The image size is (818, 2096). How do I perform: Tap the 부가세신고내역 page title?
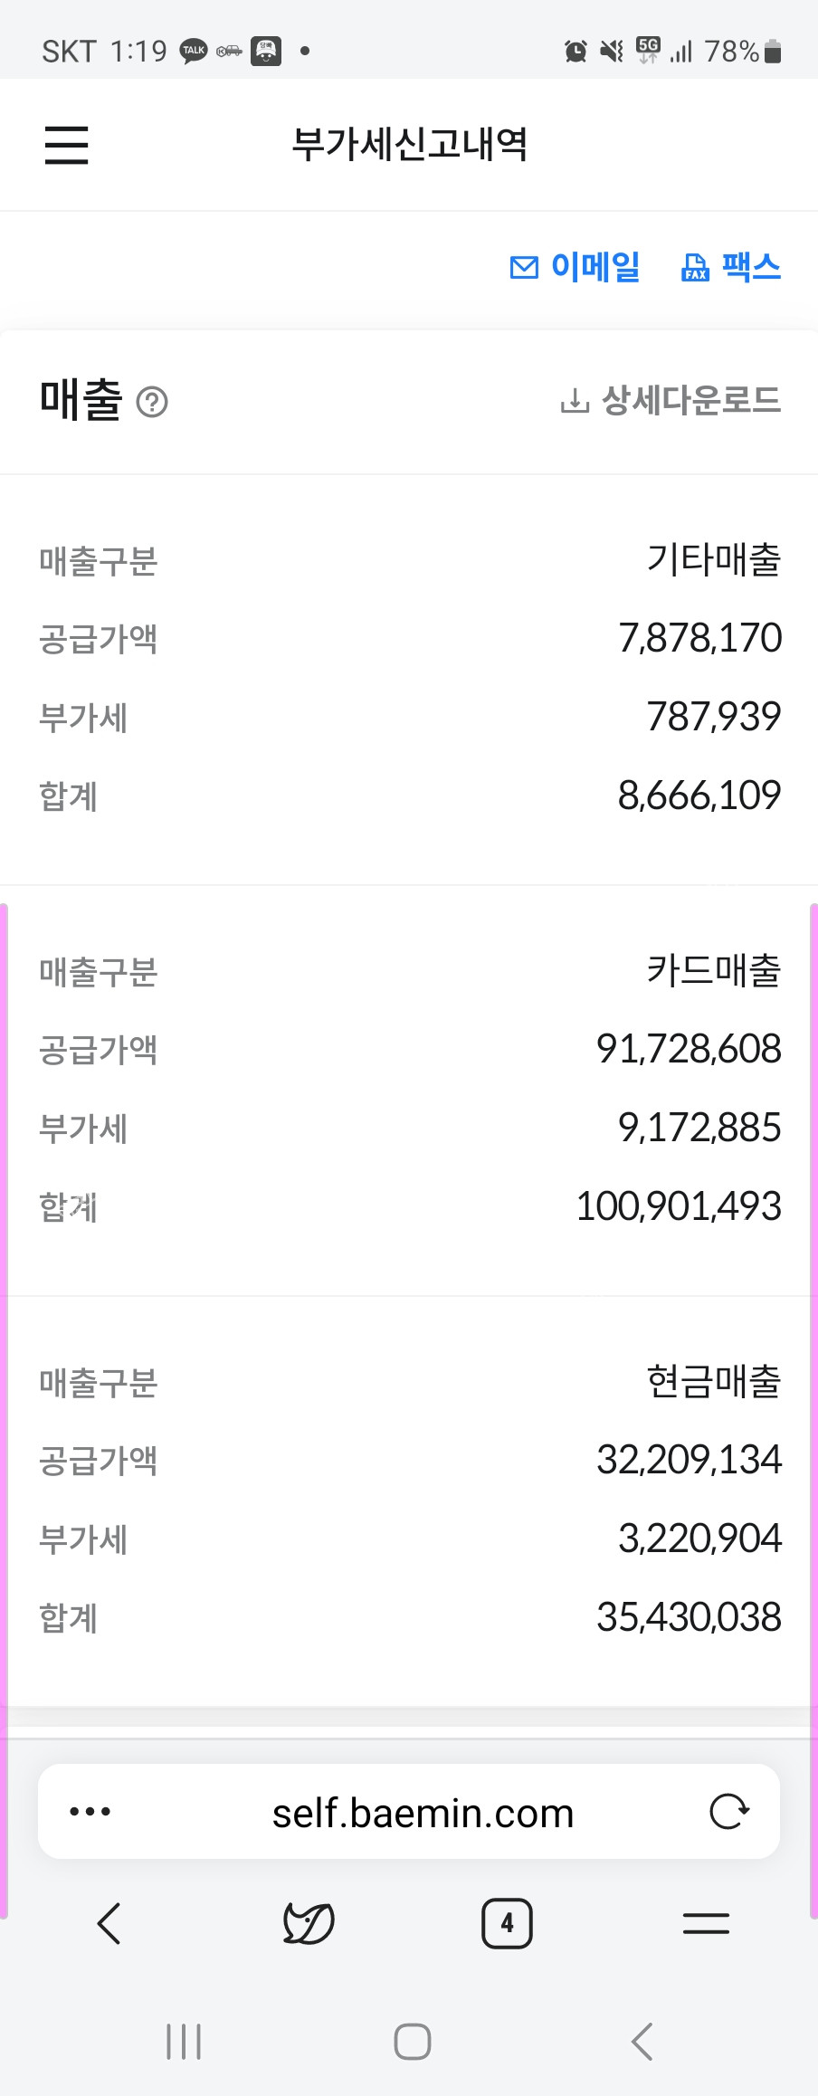point(410,145)
